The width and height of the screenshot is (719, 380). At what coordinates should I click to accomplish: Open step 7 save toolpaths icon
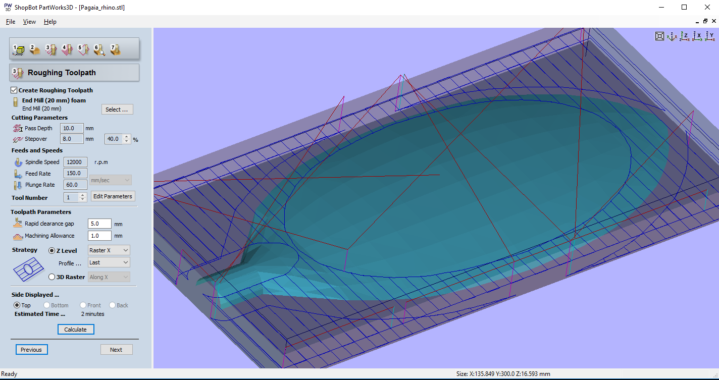116,49
